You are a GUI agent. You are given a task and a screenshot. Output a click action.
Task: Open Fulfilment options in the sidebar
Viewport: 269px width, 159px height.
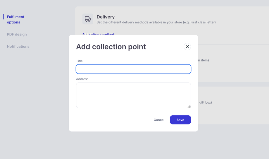[x=15, y=19]
